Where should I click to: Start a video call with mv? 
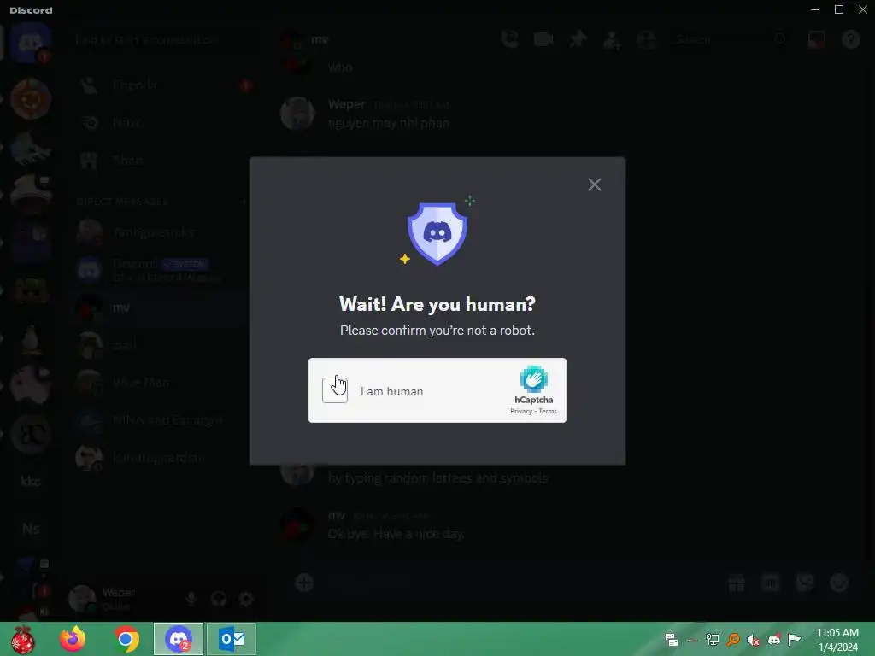click(x=543, y=39)
